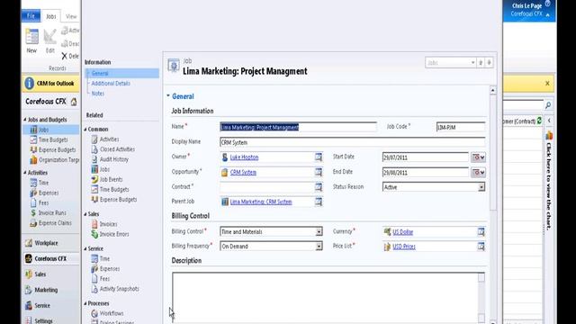The image size is (576, 324).
Task: Open the Billing Control dropdown
Action: pyautogui.click(x=319, y=232)
